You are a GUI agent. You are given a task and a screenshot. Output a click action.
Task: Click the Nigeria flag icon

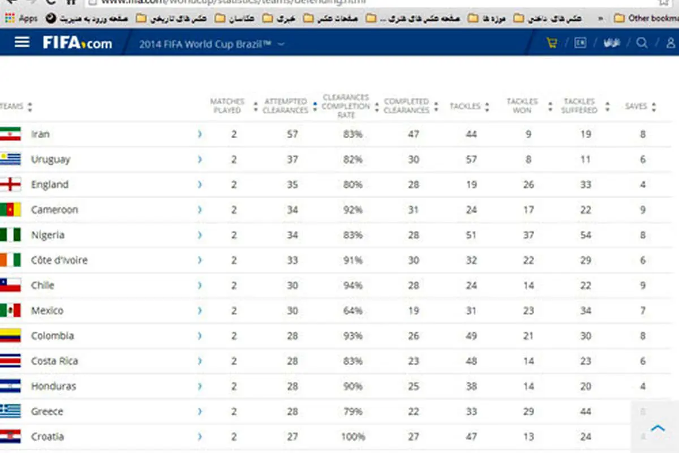tap(10, 235)
